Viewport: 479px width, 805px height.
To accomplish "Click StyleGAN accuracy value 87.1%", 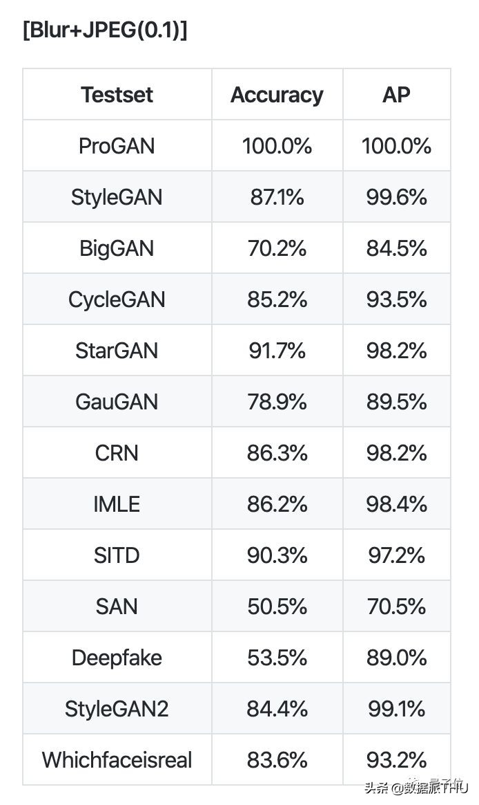I will pyautogui.click(x=277, y=197).
